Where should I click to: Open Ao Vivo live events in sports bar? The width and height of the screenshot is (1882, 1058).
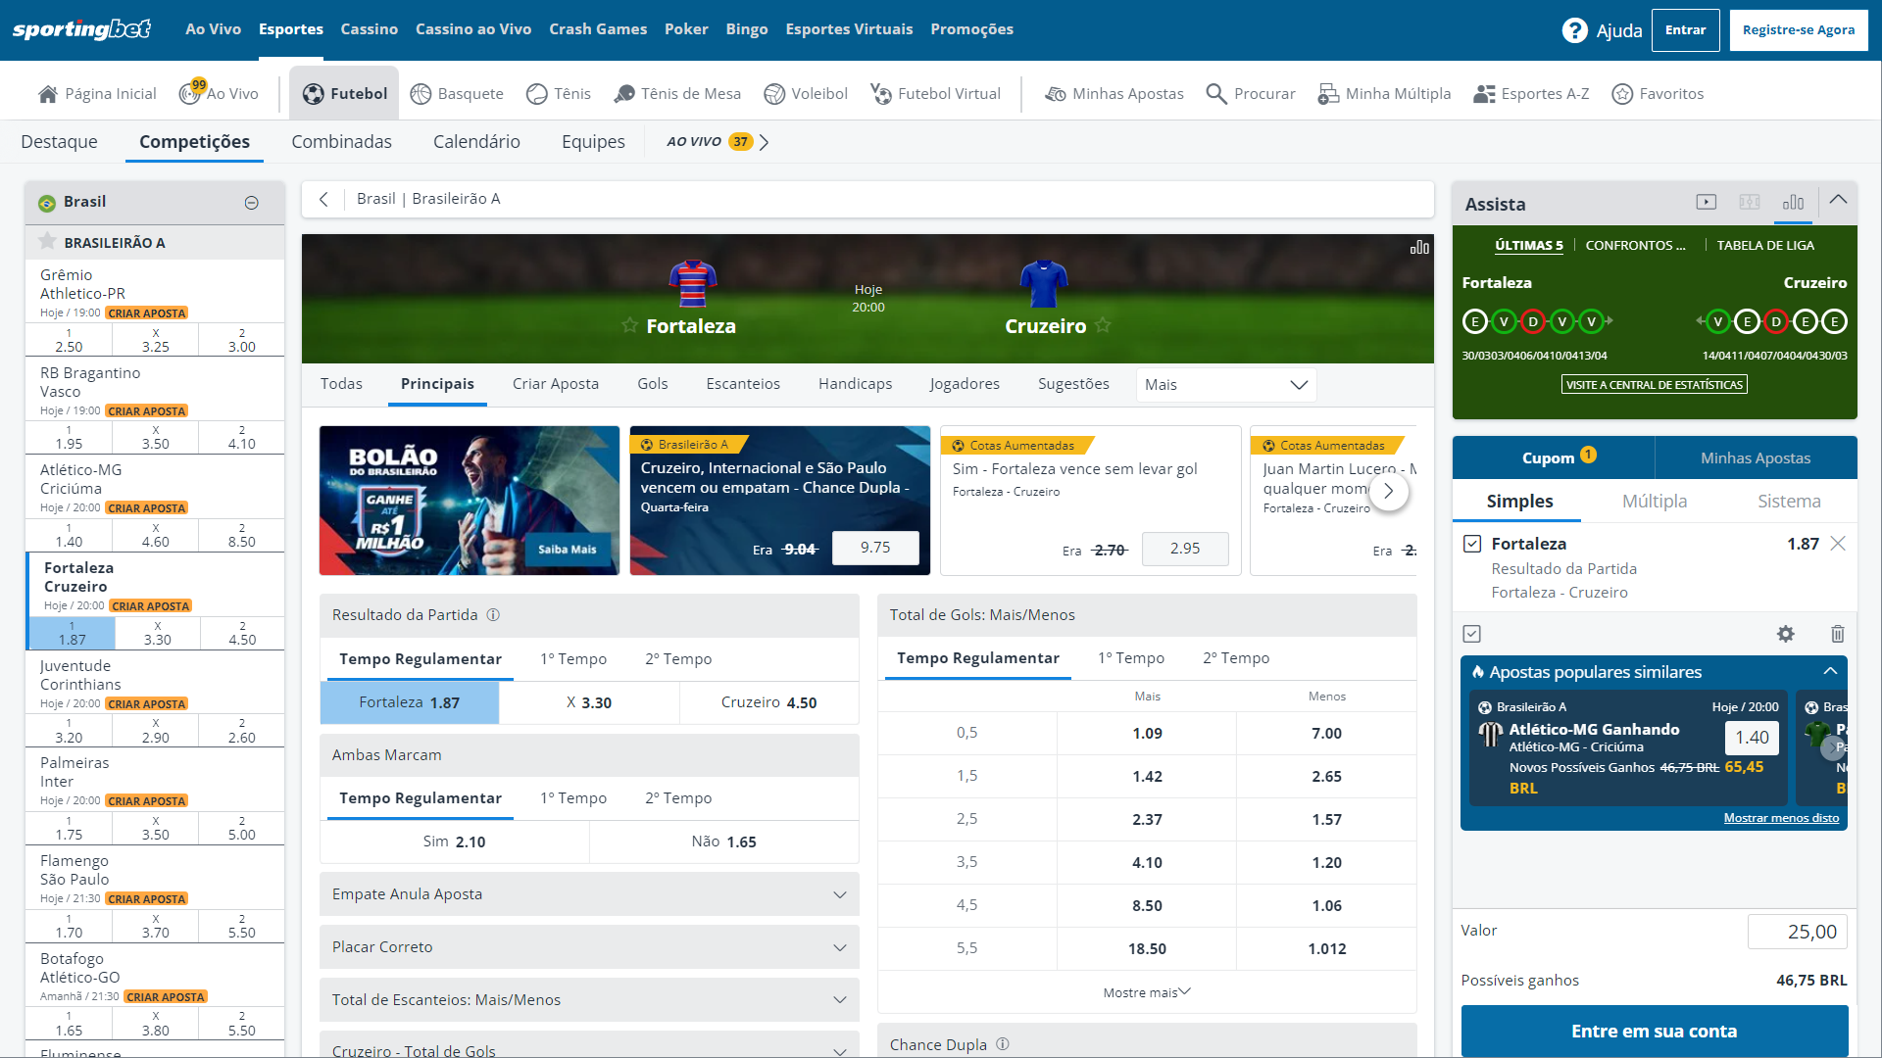point(220,93)
